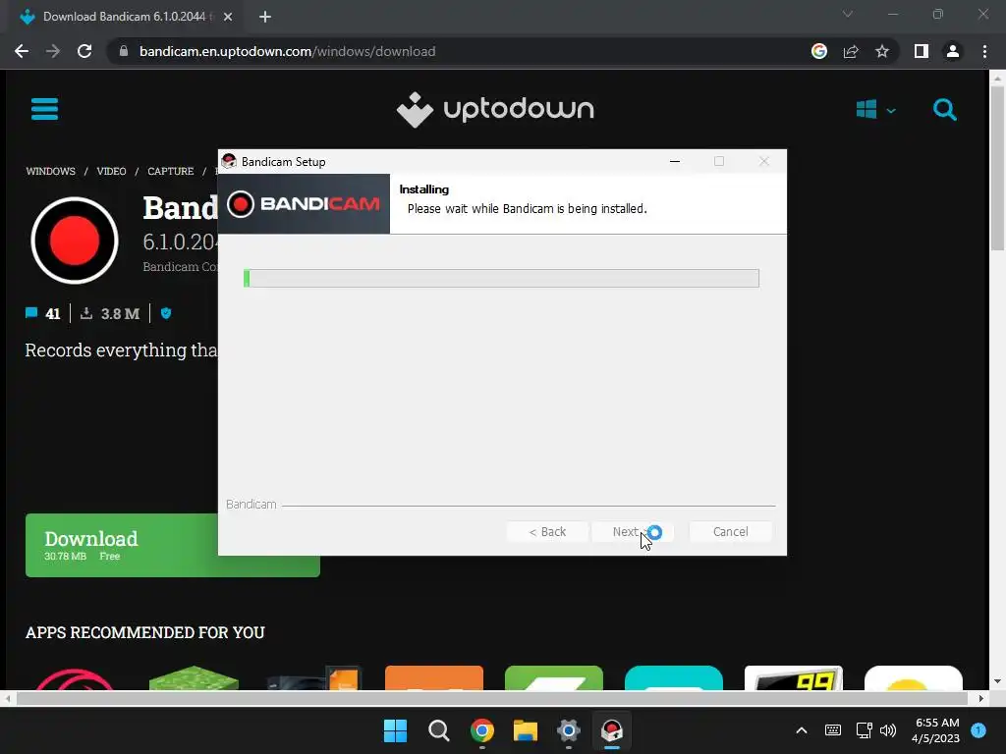The width and height of the screenshot is (1006, 754).
Task: Open the clock showing 6:55 AM
Action: coord(936,730)
